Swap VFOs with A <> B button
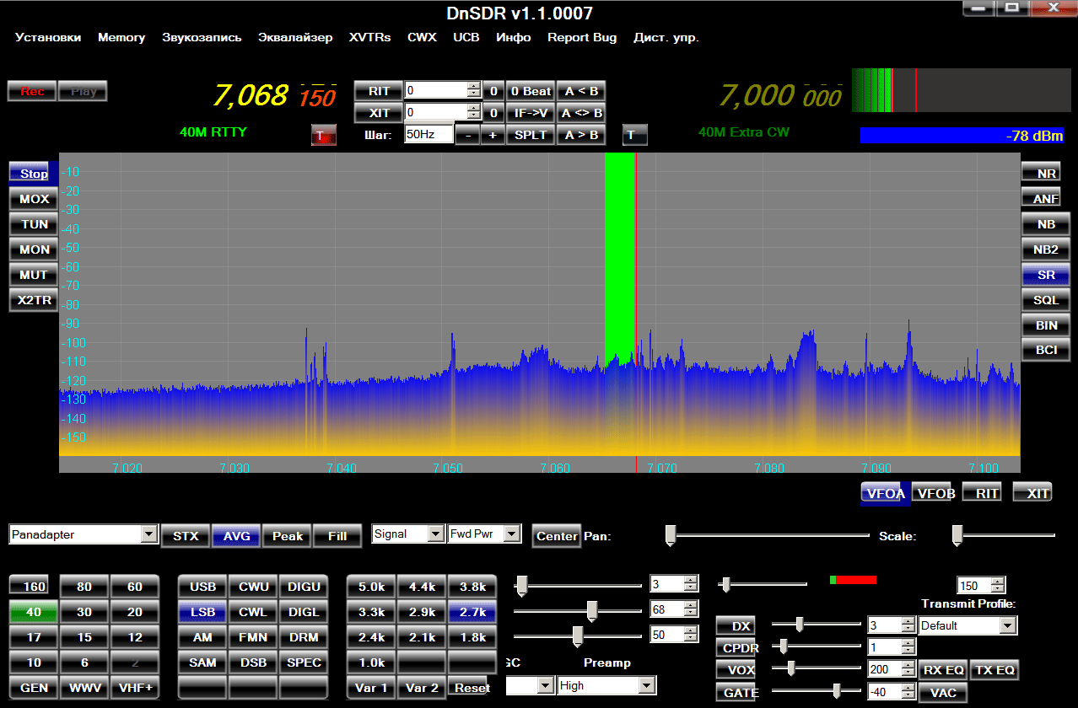 coord(581,113)
